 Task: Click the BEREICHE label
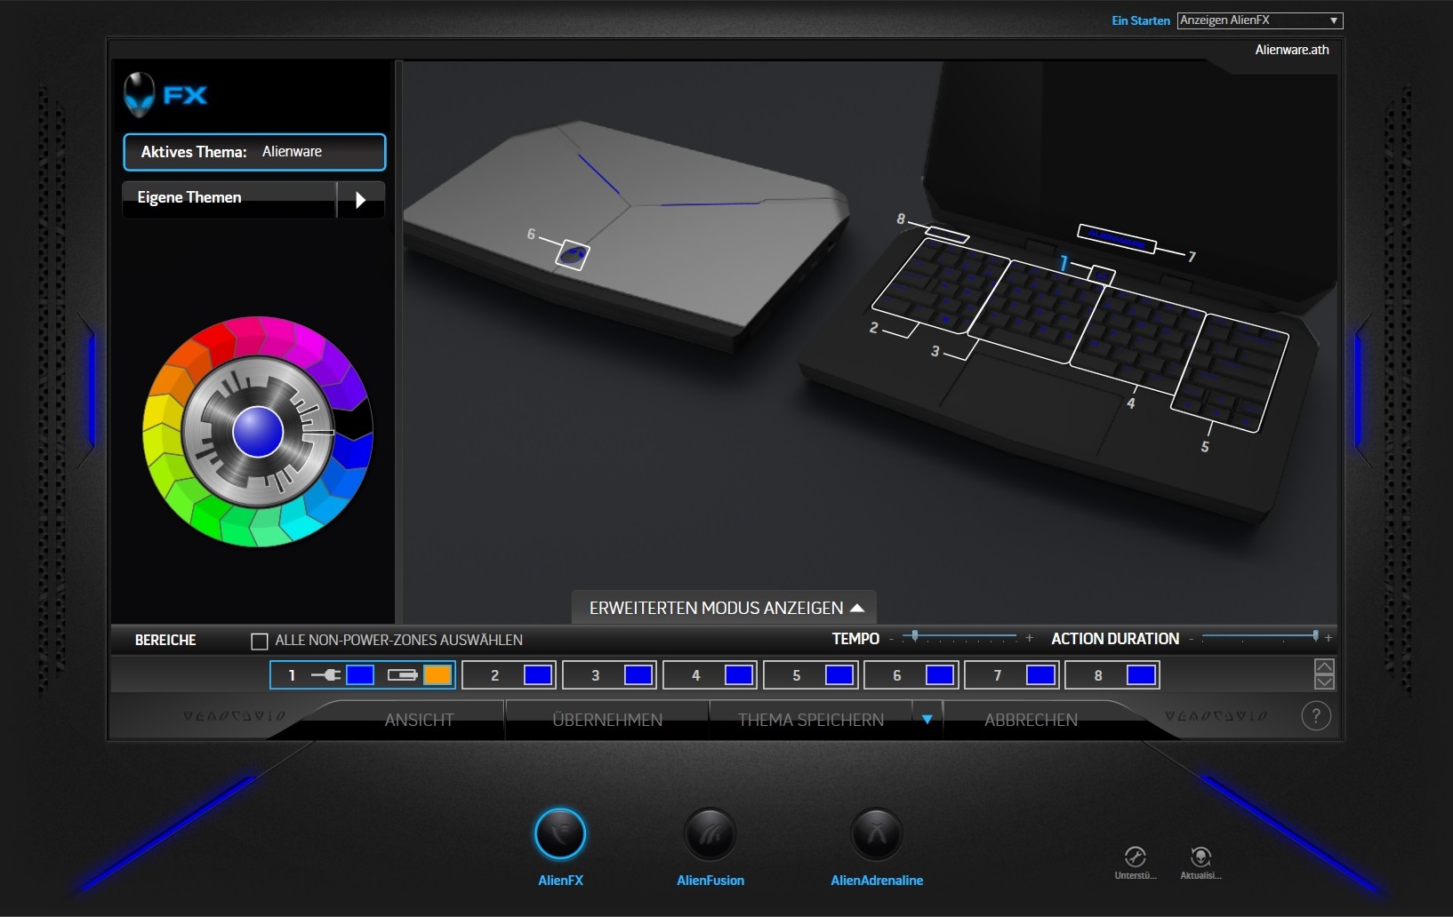(x=165, y=640)
